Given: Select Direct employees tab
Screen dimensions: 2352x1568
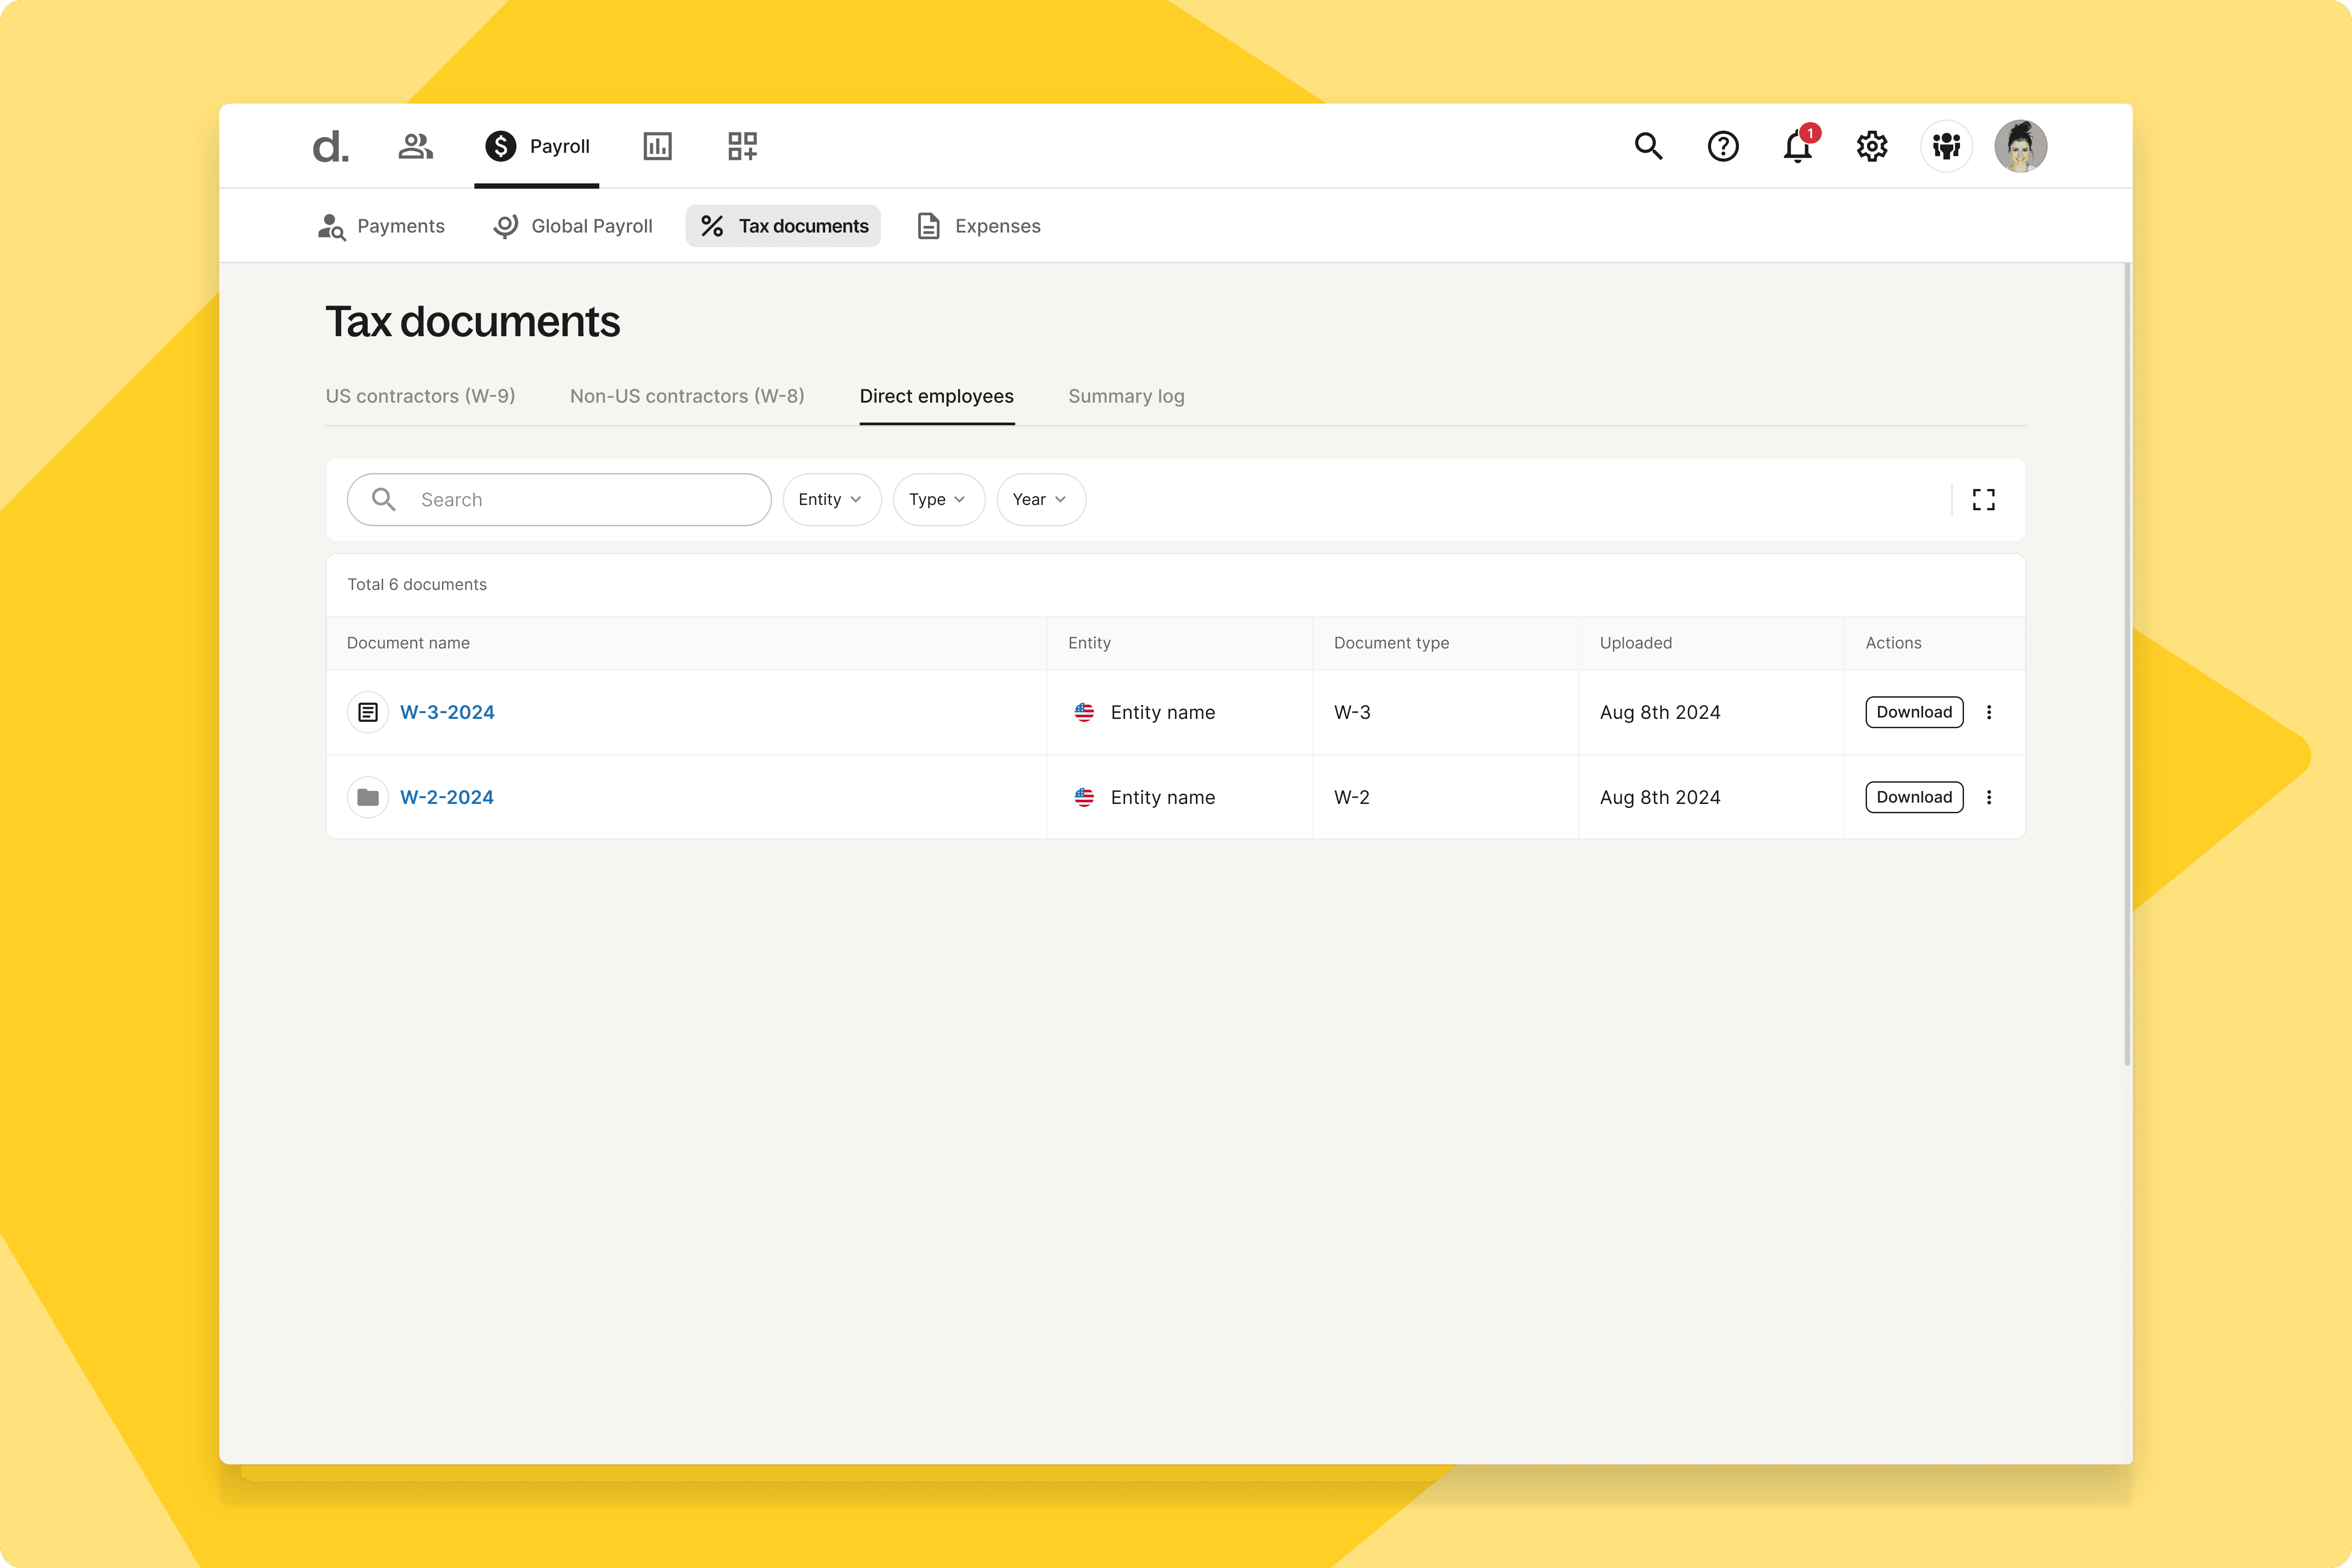Looking at the screenshot, I should click(937, 396).
